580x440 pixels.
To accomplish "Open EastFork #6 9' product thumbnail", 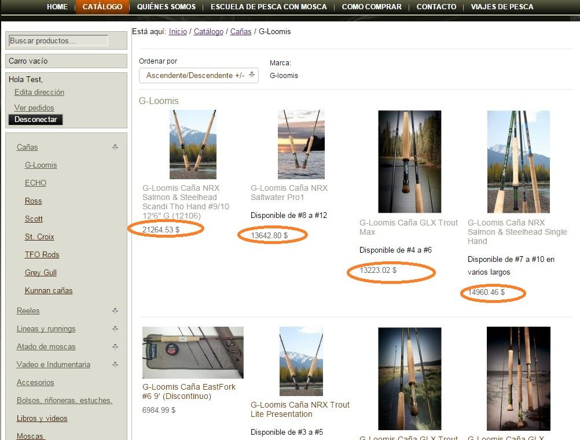I will tap(193, 353).
